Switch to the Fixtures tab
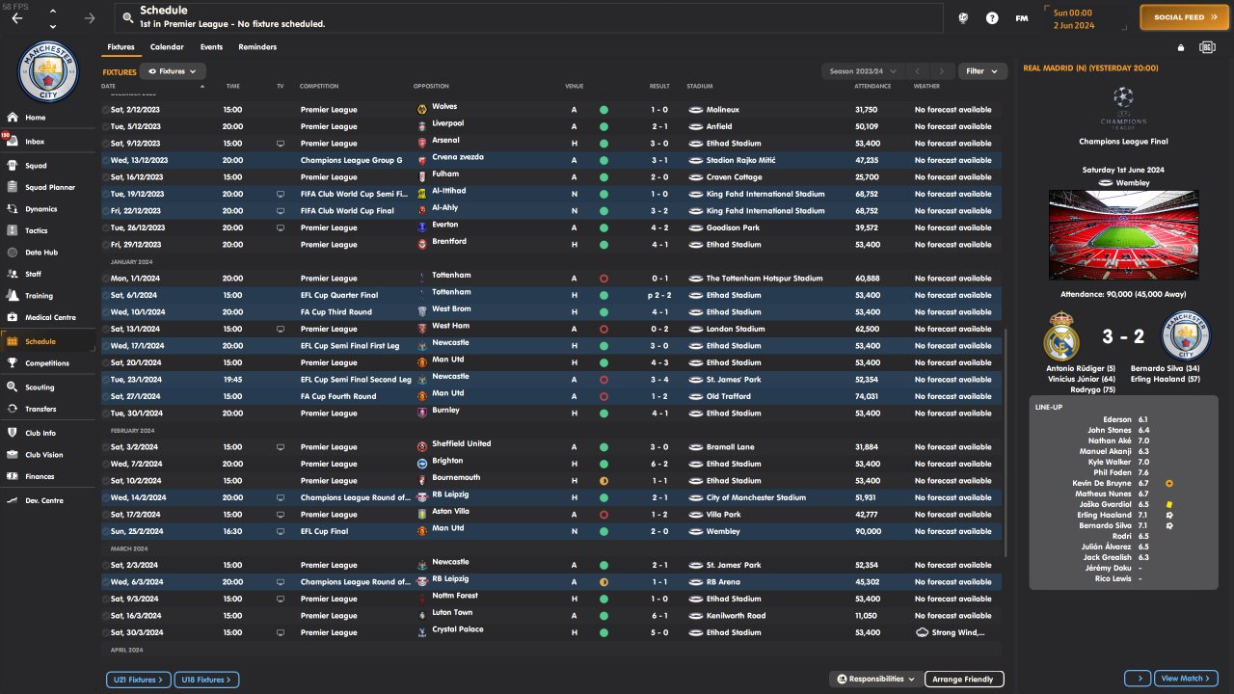The image size is (1234, 694). [121, 47]
